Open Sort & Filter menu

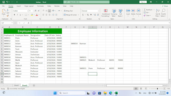coord(158,13)
